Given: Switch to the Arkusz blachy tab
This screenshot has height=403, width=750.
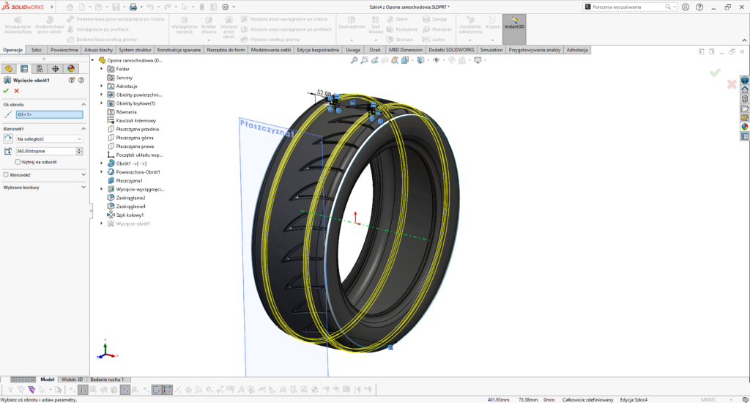Looking at the screenshot, I should (99, 50).
